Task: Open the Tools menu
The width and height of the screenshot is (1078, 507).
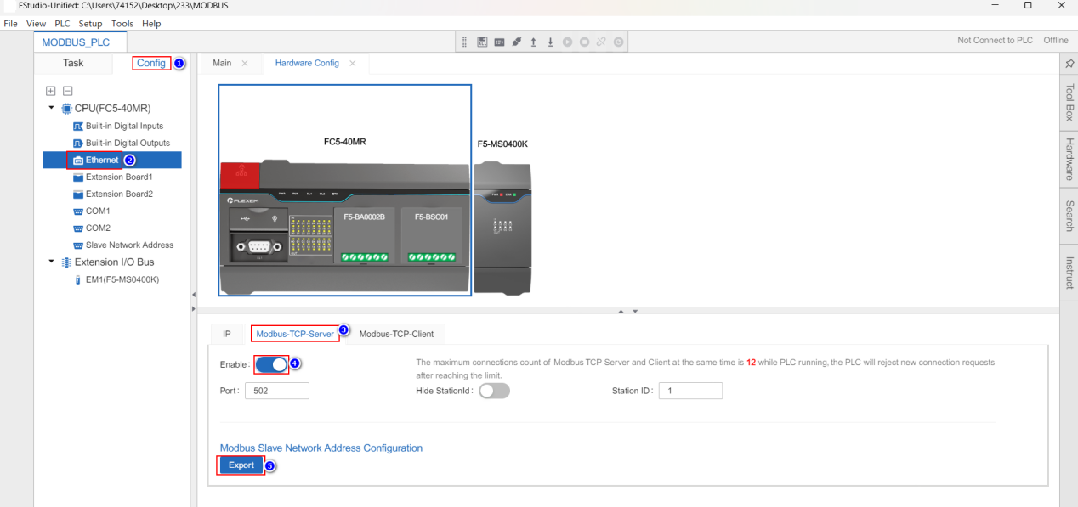Action: click(122, 23)
